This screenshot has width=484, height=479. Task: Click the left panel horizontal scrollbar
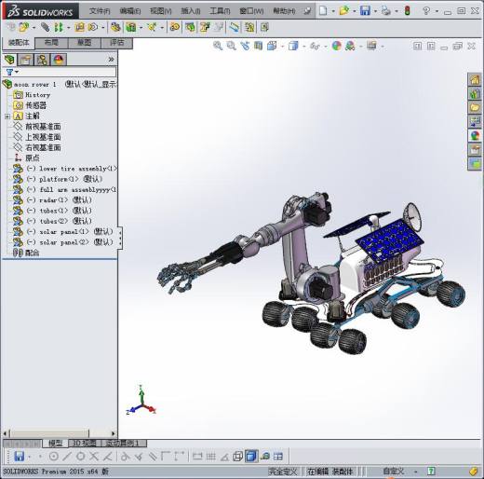59,433
